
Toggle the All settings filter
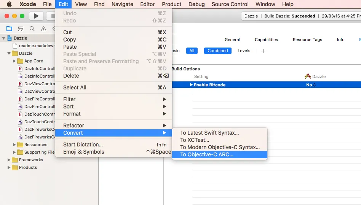point(192,51)
